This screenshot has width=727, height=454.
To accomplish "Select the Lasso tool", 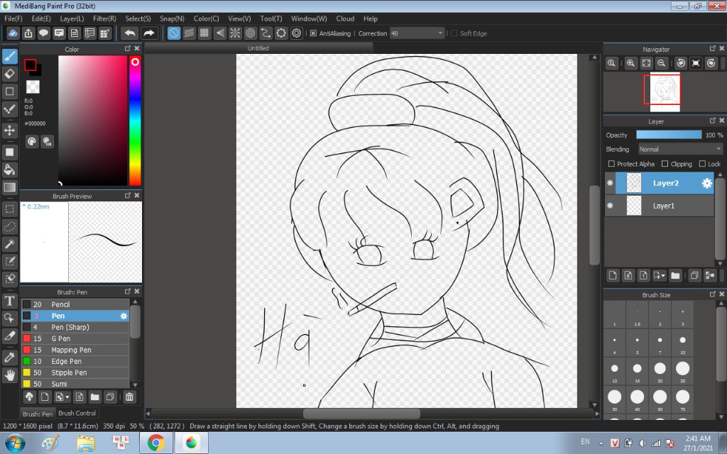I will point(10,226).
